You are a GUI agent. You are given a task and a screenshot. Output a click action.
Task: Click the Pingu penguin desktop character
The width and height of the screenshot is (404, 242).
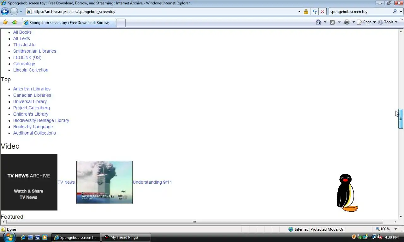pos(347,193)
